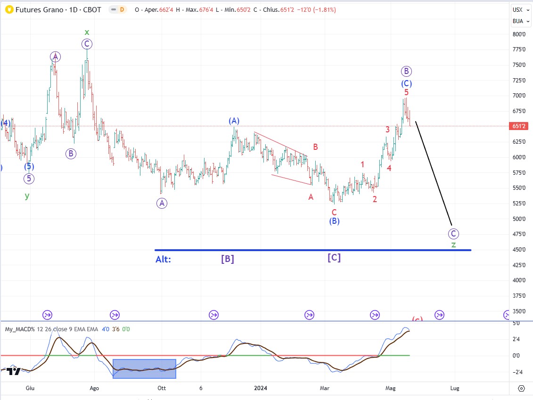The height and width of the screenshot is (400, 533).
Task: Click the open value 662'4
Action: point(166,10)
